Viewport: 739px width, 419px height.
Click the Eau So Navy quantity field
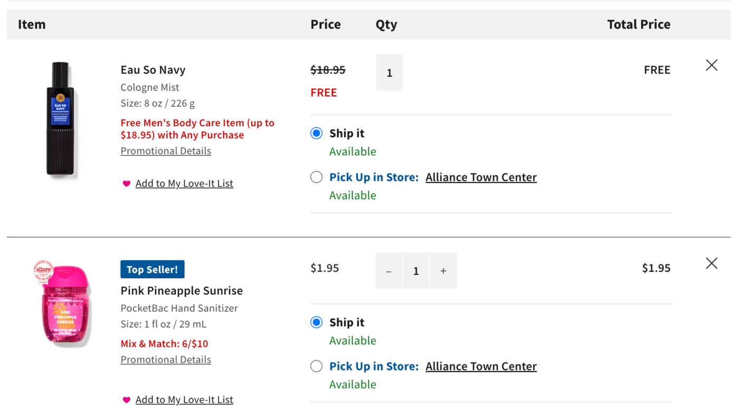(389, 72)
